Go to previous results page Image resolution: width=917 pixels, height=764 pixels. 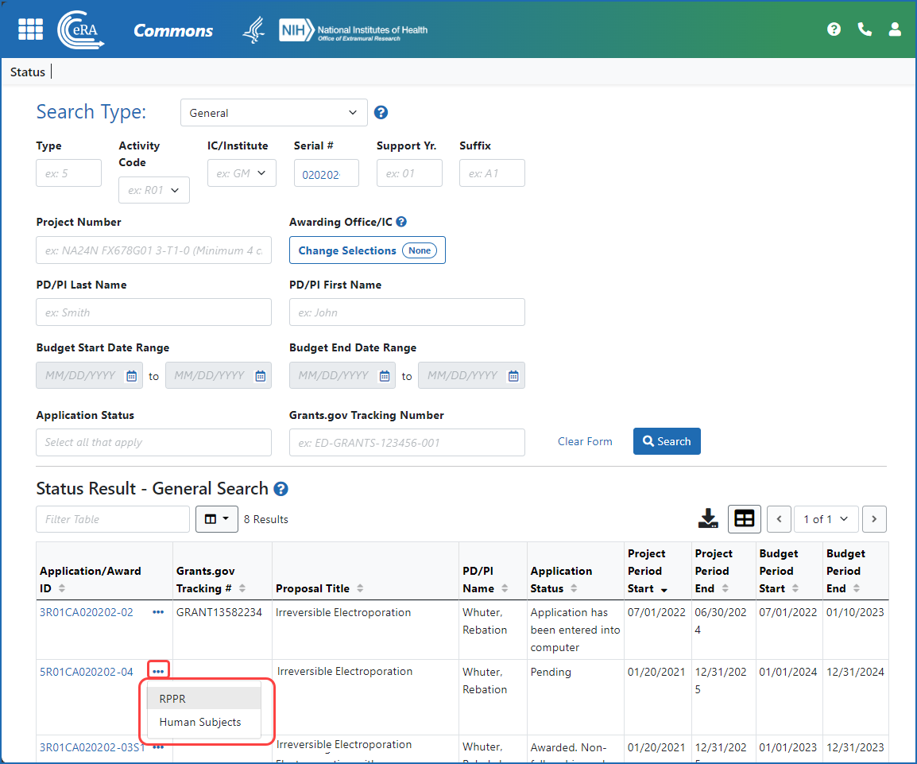(779, 519)
